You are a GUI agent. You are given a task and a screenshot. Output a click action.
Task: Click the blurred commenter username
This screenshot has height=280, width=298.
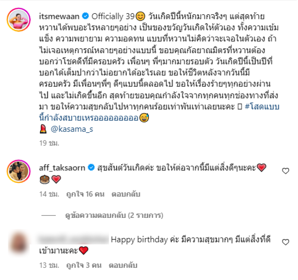coord(73,239)
